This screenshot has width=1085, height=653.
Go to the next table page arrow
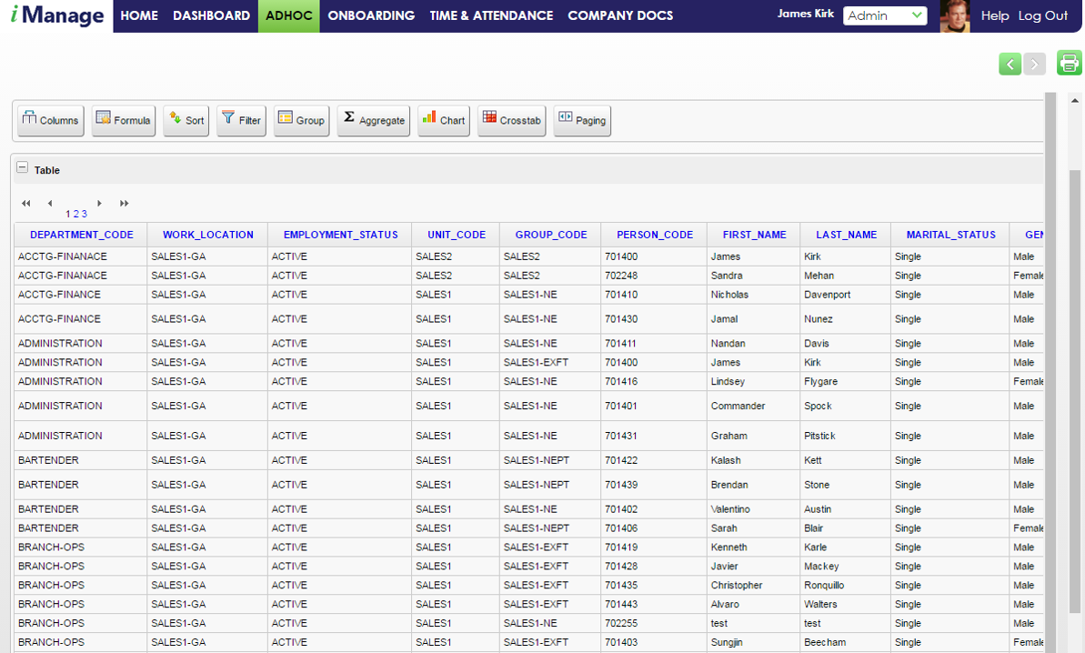pos(100,204)
